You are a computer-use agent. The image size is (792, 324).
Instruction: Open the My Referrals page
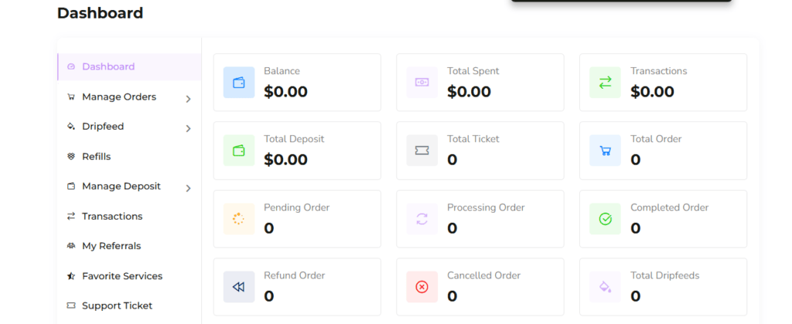111,246
